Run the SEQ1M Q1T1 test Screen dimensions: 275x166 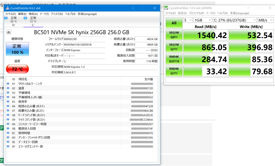[174, 47]
